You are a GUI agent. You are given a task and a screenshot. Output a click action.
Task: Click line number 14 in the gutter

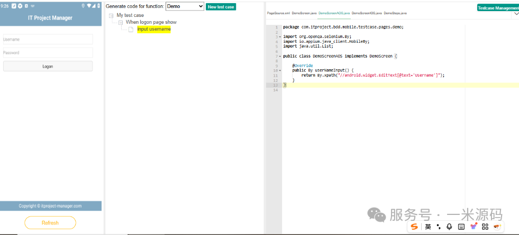[276, 90]
